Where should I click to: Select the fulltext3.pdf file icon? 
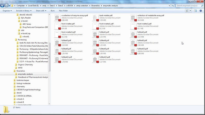57,43
